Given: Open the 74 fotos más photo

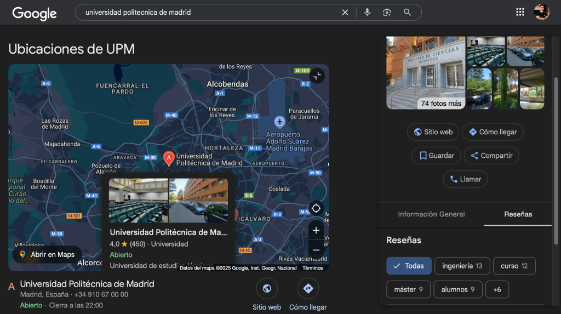Looking at the screenshot, I should coord(426,73).
